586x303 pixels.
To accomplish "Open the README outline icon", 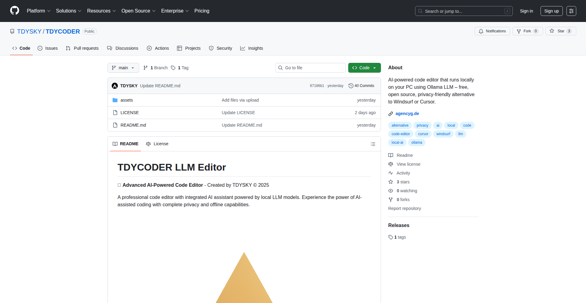I will [373, 144].
